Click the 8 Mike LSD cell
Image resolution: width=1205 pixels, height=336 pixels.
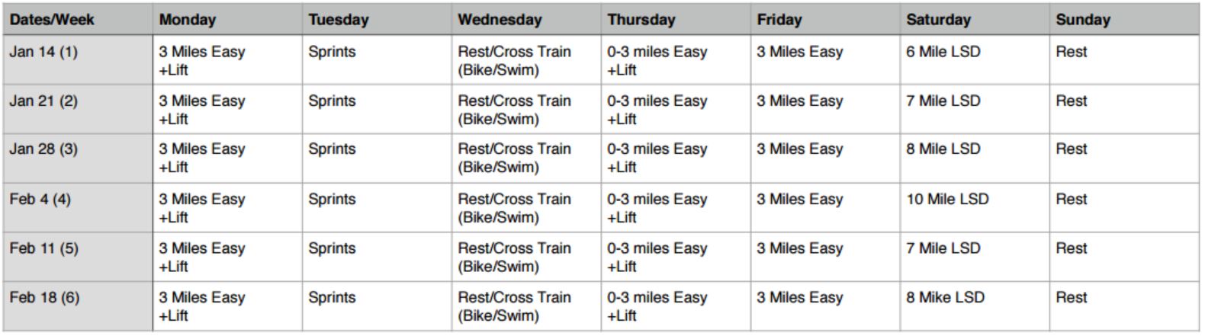tap(975, 306)
